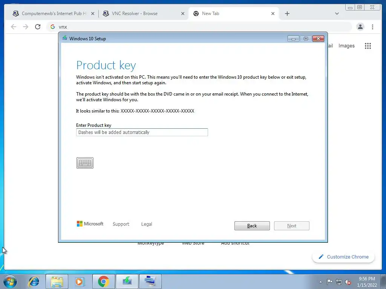Open the Action Center flag icon
Screen dimensions: 386x289
(x=329, y=282)
